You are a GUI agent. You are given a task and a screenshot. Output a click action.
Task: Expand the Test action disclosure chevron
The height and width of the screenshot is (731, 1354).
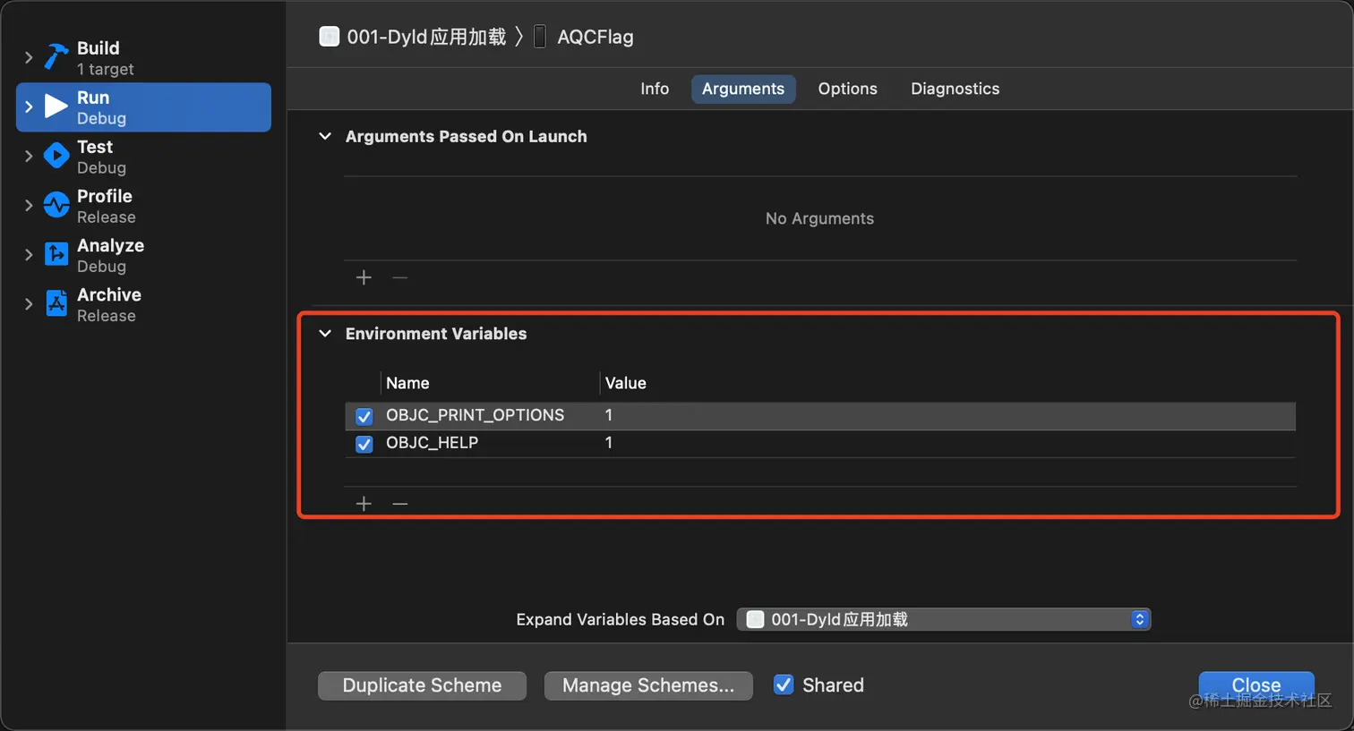tap(29, 156)
